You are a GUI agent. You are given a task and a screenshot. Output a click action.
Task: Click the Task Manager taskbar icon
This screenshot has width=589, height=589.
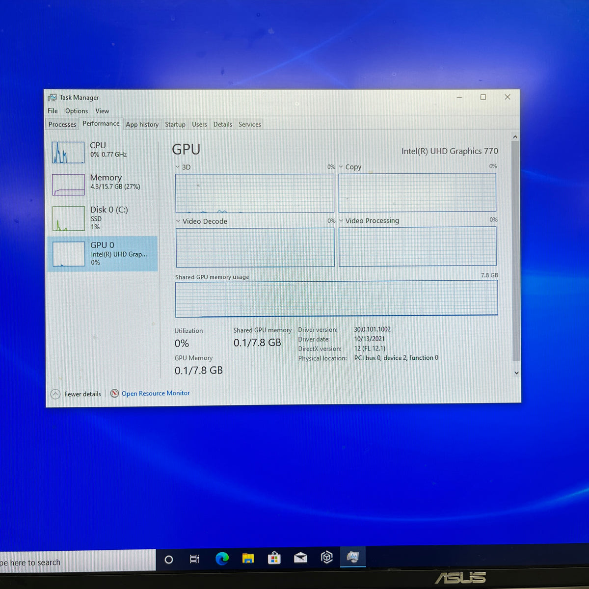pos(353,557)
